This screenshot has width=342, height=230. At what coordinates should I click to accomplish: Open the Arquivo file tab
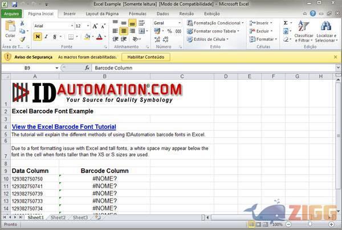click(11, 14)
